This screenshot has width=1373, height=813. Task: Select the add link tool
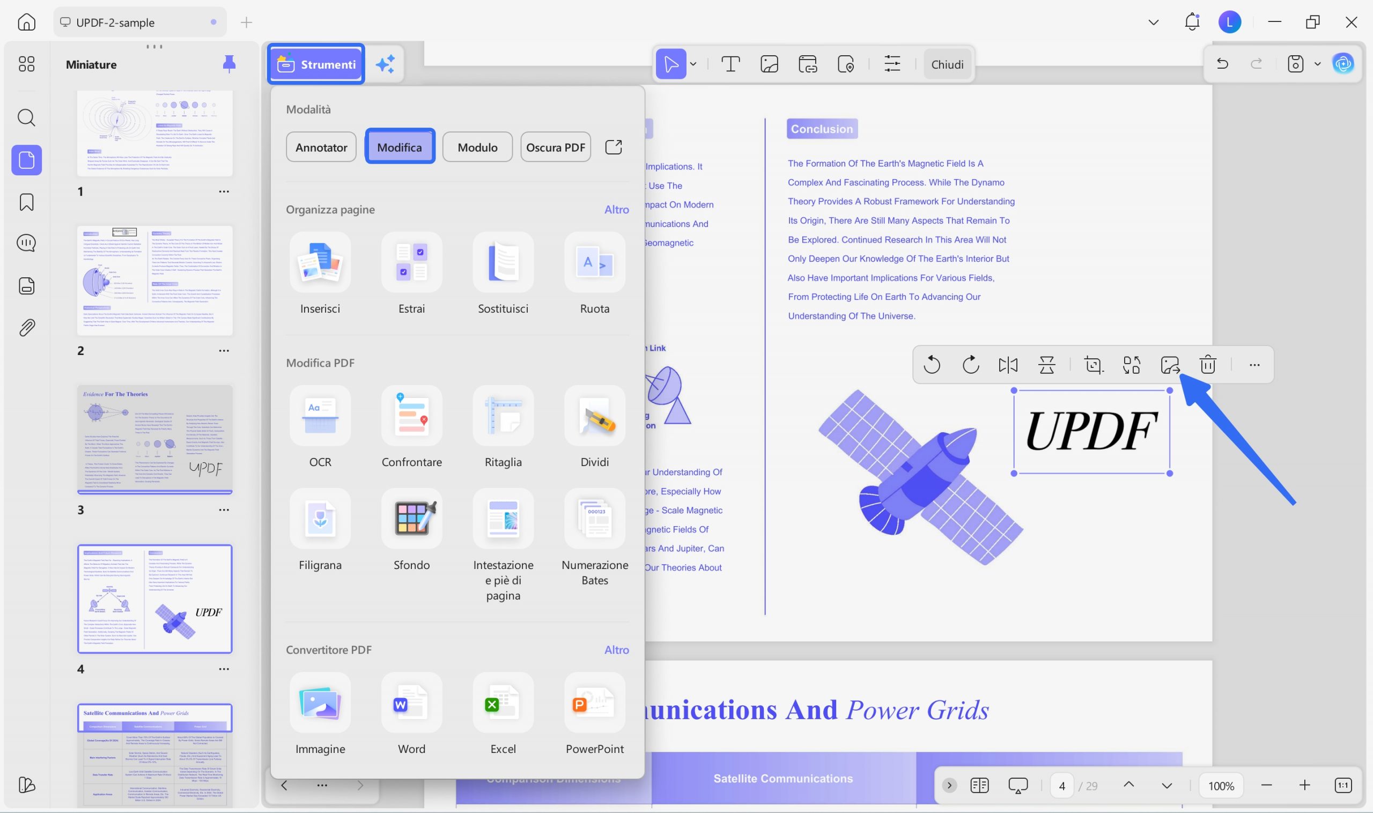tap(808, 64)
